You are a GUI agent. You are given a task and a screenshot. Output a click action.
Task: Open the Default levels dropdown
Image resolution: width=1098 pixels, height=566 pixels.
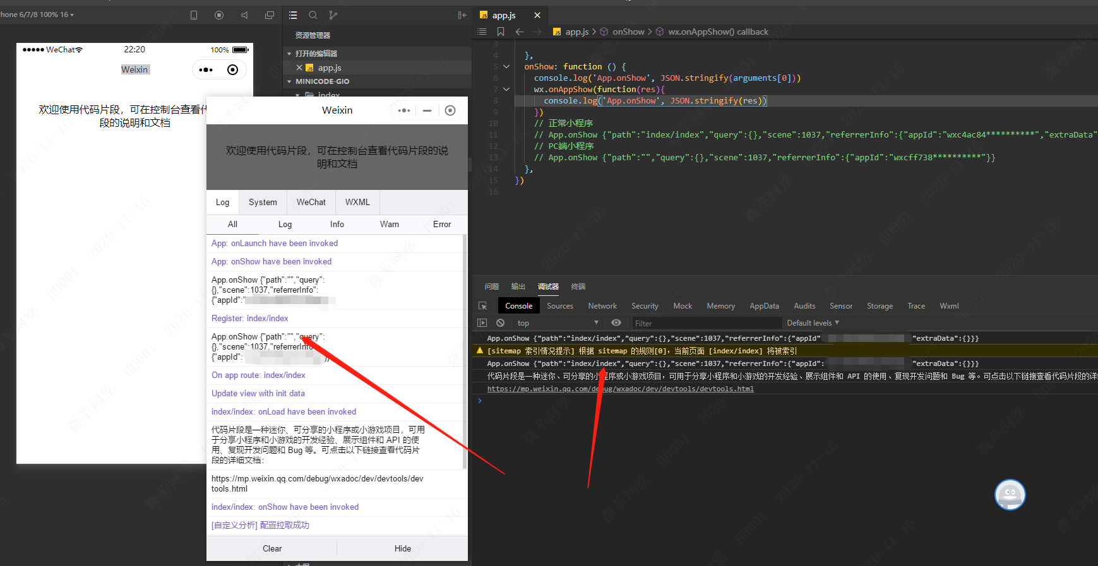[813, 323]
